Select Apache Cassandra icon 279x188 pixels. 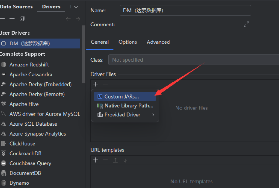[x=3, y=74]
